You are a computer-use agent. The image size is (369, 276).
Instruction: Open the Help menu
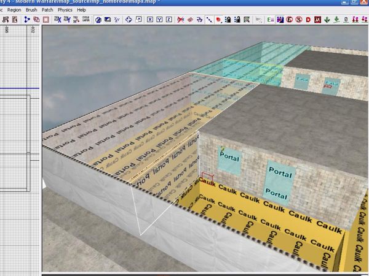click(x=81, y=10)
